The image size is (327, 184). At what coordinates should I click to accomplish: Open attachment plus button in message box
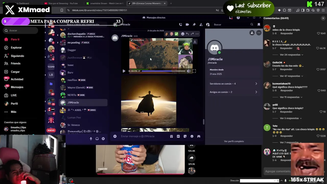pyautogui.click(x=115, y=136)
